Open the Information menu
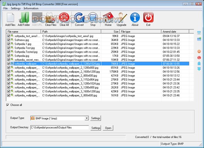This screenshot has height=148, width=204. coord(31,9)
